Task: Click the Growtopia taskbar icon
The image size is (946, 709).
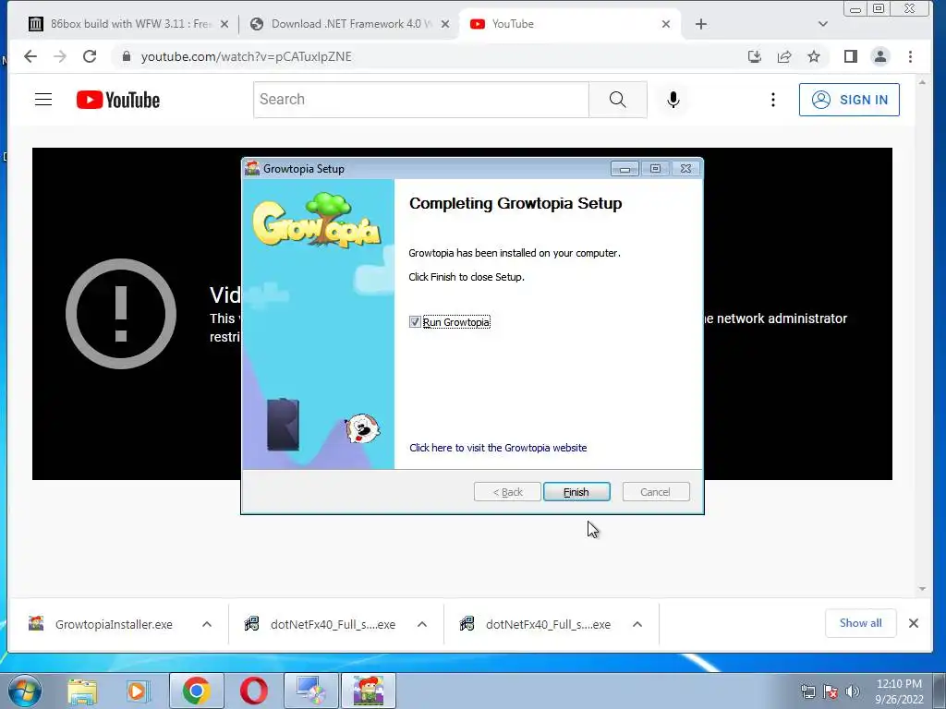Action: (368, 691)
